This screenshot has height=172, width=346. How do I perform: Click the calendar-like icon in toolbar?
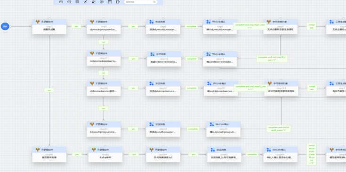(x=110, y=2)
